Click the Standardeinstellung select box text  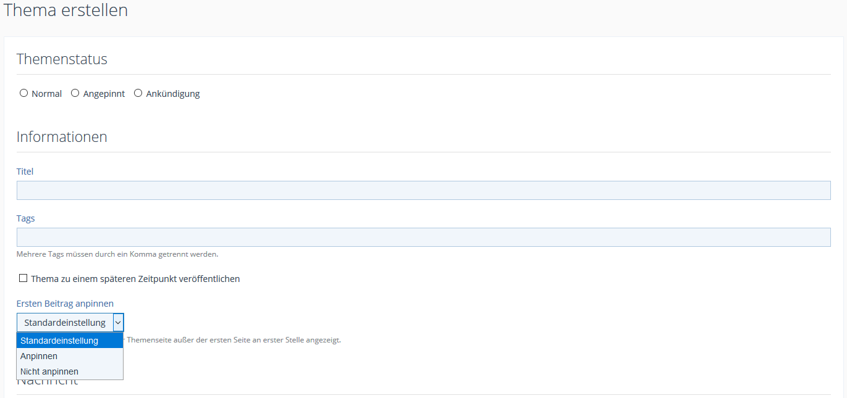click(x=65, y=323)
